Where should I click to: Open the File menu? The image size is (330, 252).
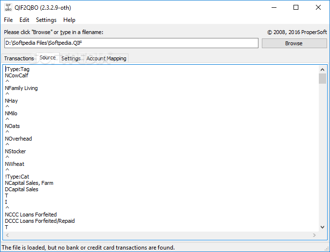coord(8,20)
